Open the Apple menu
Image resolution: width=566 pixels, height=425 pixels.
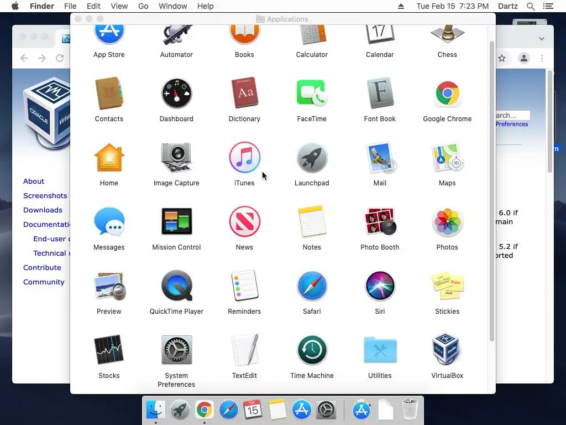pos(15,6)
